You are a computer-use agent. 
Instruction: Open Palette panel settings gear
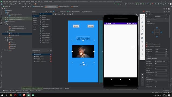[x=49, y=12]
